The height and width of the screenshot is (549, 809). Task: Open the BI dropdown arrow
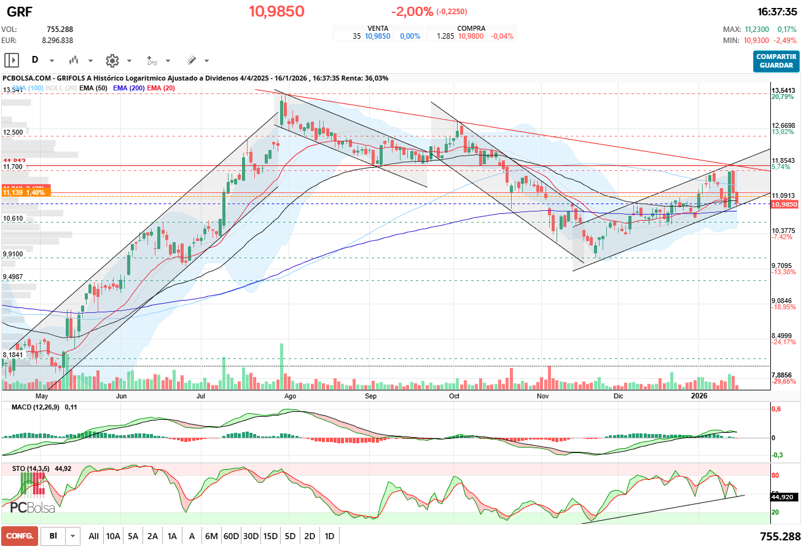[73, 536]
